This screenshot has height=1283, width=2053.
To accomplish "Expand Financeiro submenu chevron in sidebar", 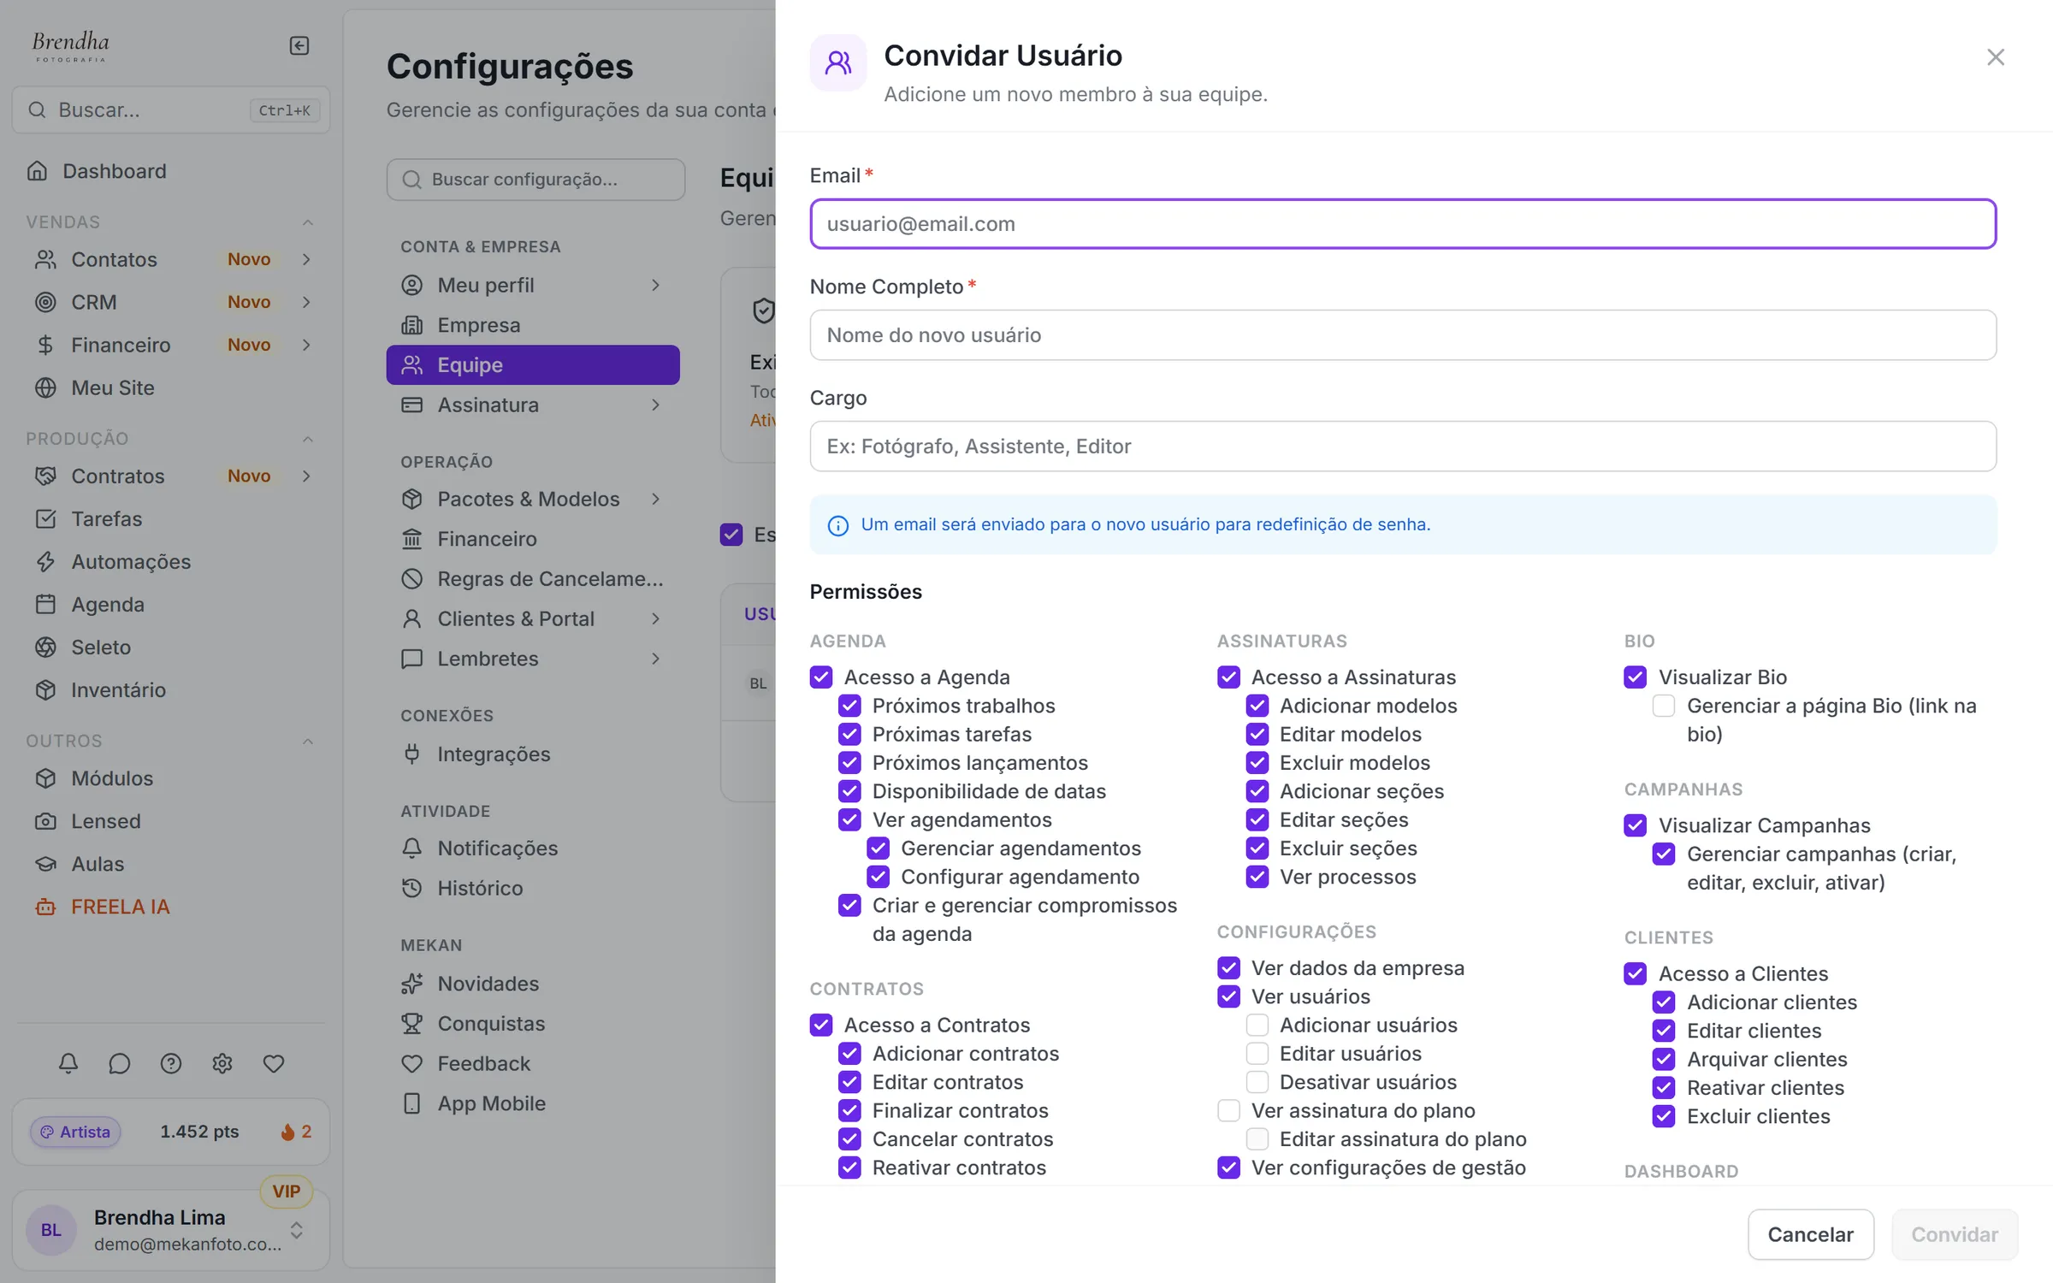I will pyautogui.click(x=306, y=345).
